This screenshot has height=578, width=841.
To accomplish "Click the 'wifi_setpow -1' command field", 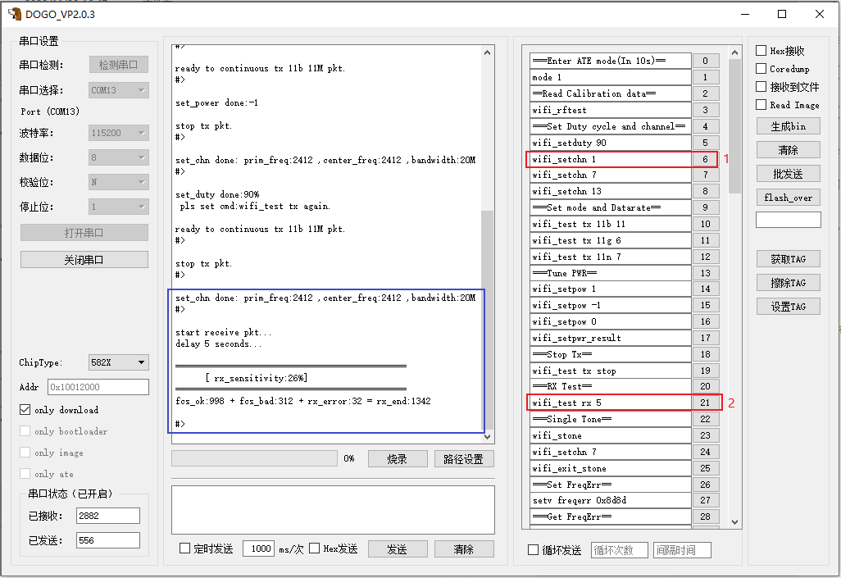I will click(x=611, y=305).
